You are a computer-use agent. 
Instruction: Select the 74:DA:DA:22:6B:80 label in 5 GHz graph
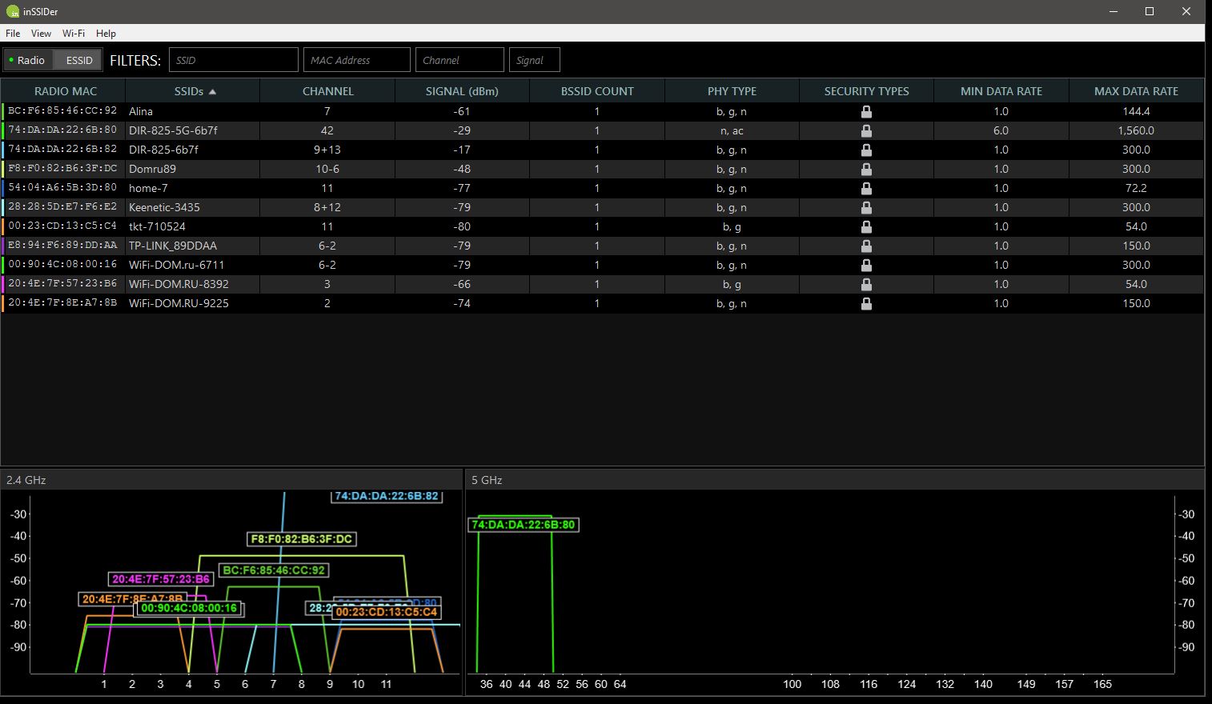pos(523,525)
